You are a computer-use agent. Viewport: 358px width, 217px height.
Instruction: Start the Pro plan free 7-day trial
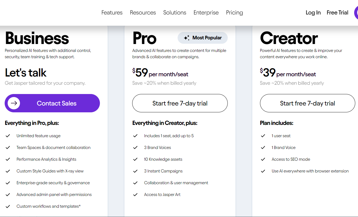pyautogui.click(x=180, y=103)
